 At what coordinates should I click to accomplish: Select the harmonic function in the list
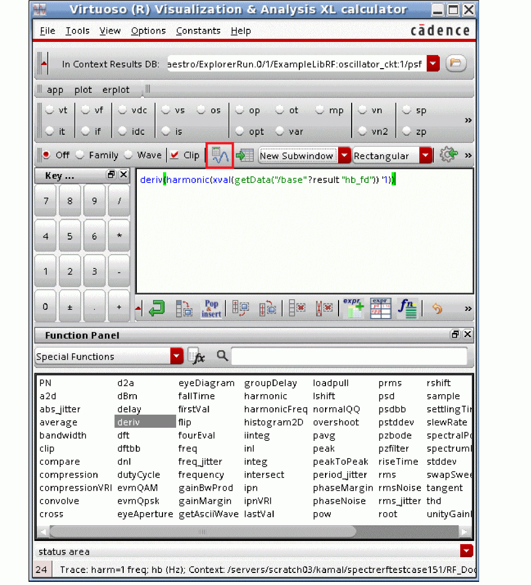tap(265, 396)
